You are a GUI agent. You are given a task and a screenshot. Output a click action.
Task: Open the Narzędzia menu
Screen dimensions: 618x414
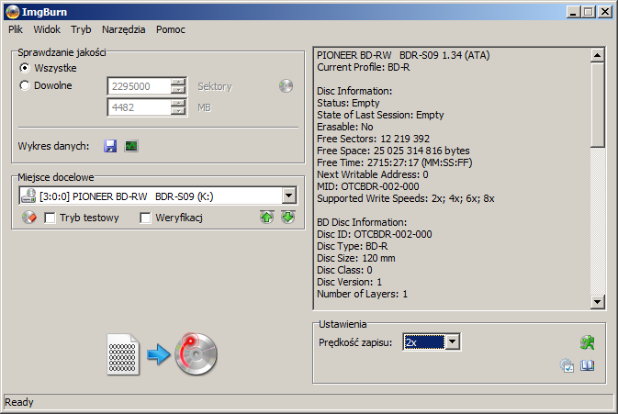point(124,29)
